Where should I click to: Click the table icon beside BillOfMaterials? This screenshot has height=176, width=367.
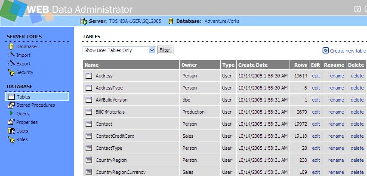click(89, 112)
